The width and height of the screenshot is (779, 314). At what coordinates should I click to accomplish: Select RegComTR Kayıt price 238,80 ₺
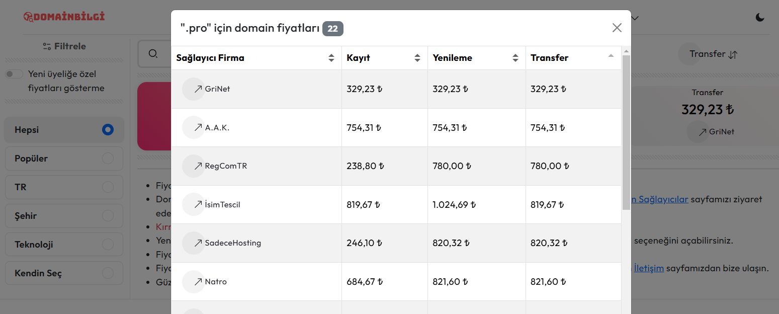tap(366, 166)
